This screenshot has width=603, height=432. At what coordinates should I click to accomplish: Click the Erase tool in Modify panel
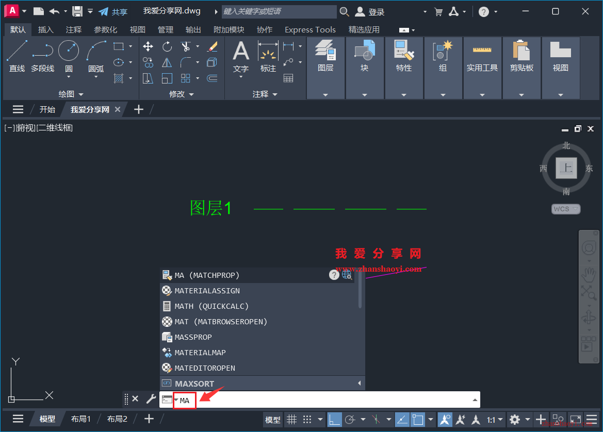[x=213, y=46]
